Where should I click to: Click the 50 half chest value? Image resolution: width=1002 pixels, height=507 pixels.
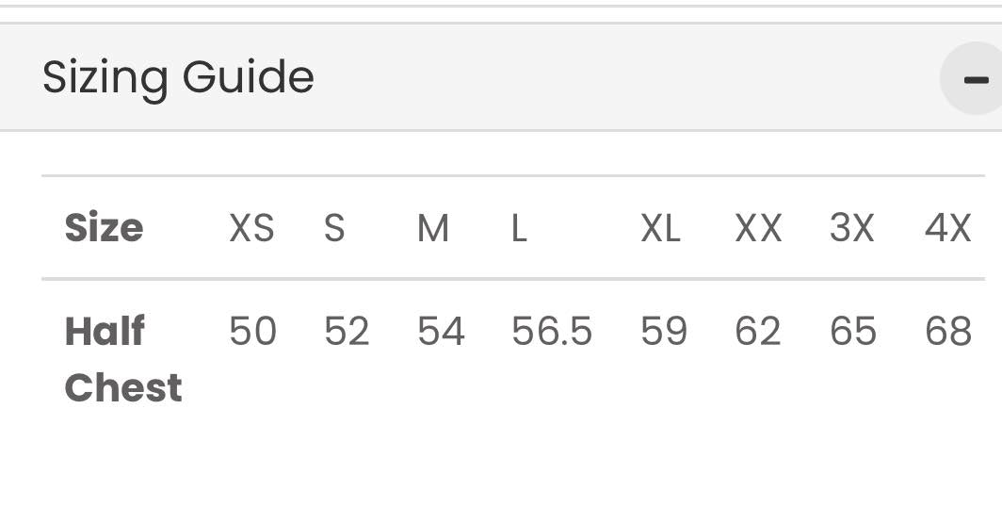click(x=252, y=332)
